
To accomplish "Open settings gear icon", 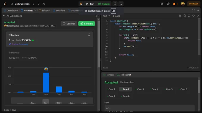I will 168,4.
